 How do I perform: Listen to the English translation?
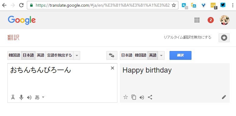click(141, 97)
